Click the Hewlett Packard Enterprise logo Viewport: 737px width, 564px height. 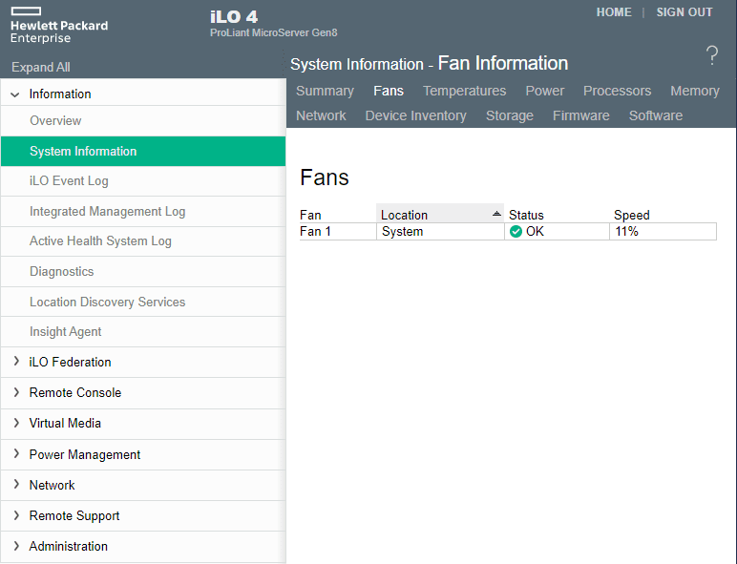coord(59,26)
